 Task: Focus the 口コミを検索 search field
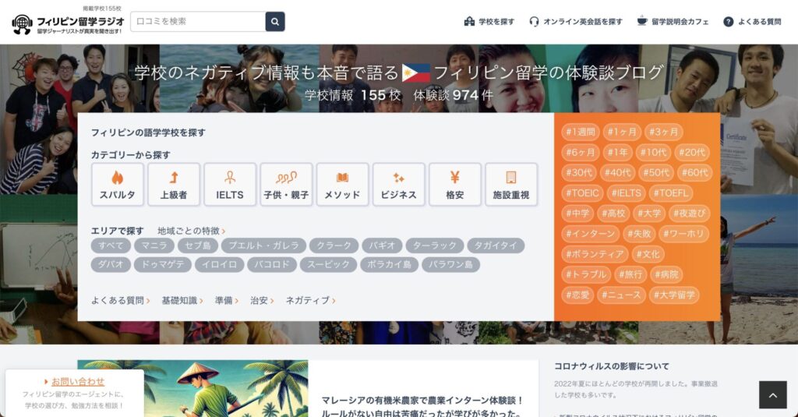(198, 21)
